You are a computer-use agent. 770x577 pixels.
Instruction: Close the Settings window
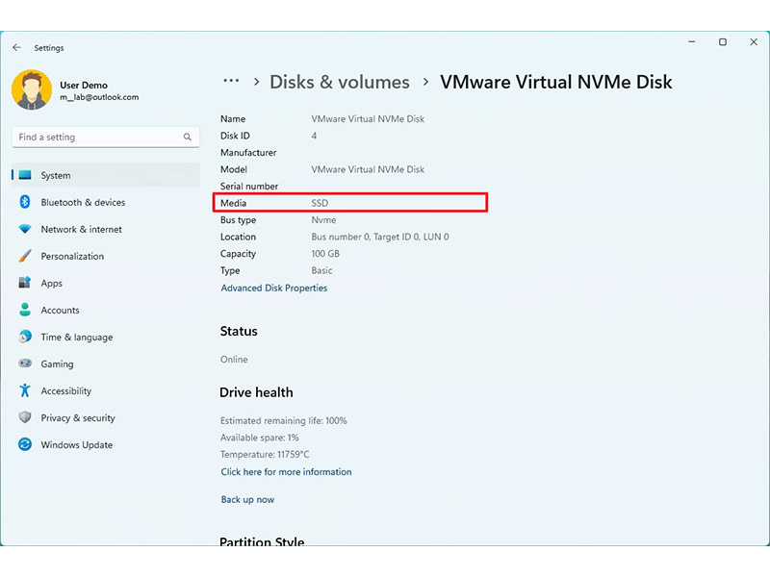pyautogui.click(x=754, y=42)
